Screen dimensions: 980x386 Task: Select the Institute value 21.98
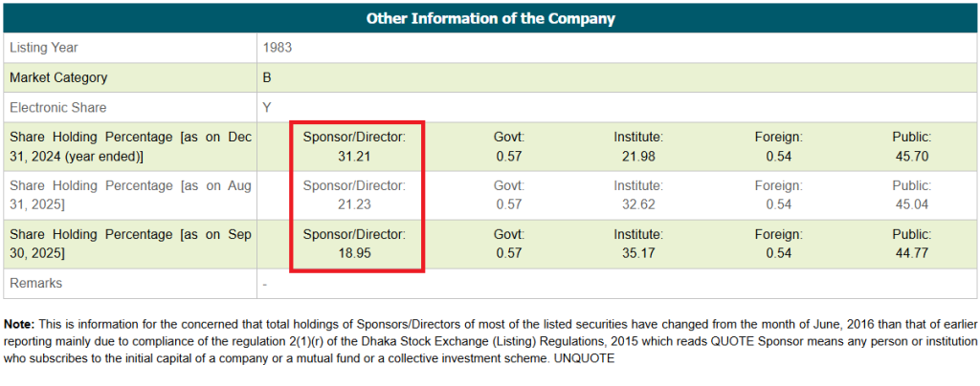638,156
